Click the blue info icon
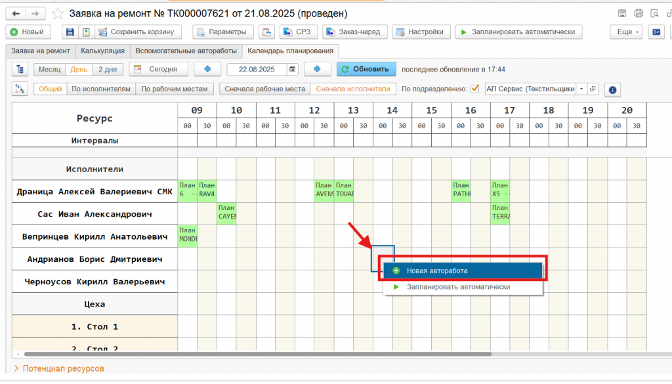Viewport: 672px width, 384px height. click(612, 89)
